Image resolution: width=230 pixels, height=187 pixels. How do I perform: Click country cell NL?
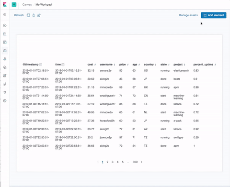tap(146, 112)
